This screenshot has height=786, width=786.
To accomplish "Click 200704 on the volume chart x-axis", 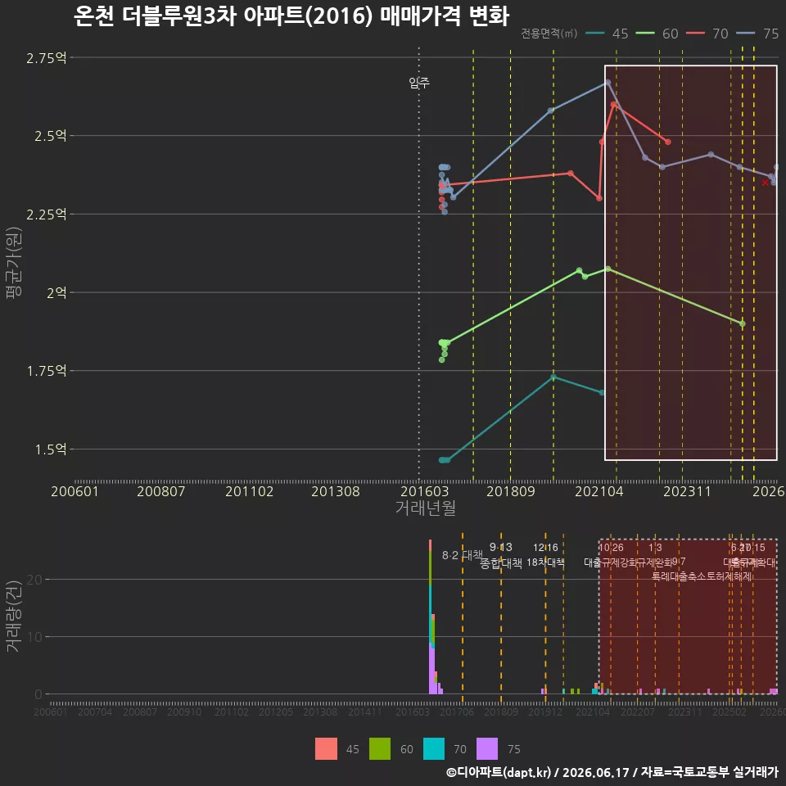I will [95, 711].
